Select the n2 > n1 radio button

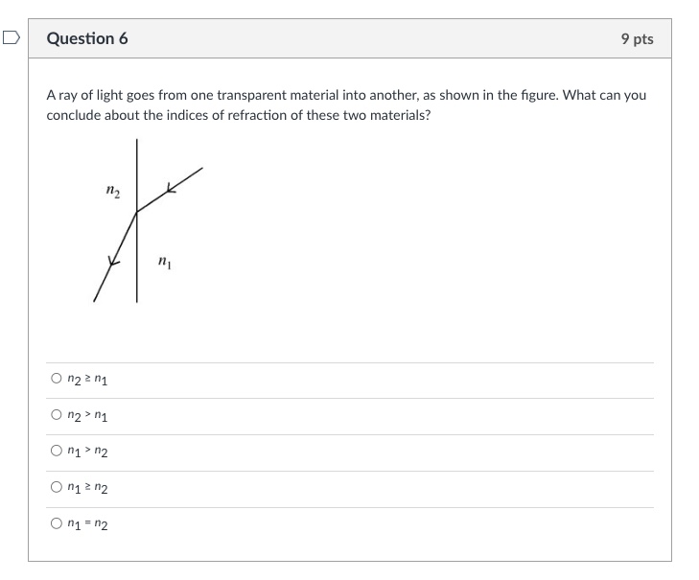click(57, 414)
